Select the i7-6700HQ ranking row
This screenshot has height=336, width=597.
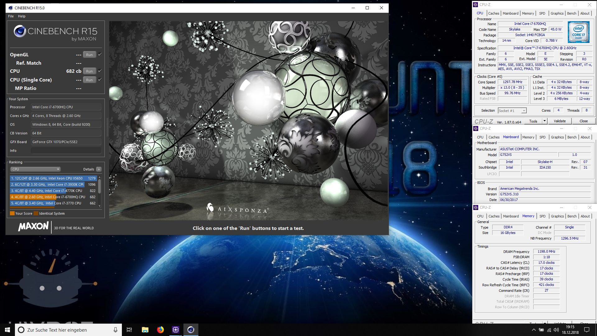(53, 197)
